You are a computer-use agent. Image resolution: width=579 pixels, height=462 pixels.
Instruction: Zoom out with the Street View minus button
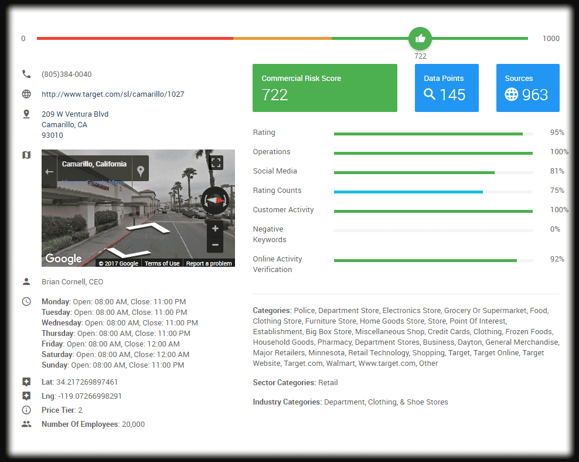click(x=215, y=245)
